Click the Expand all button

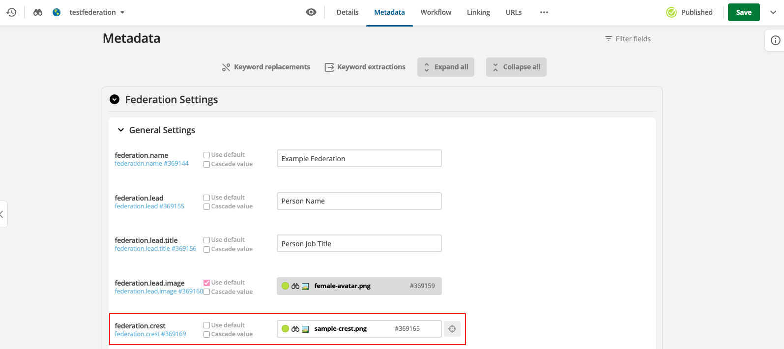[446, 67]
